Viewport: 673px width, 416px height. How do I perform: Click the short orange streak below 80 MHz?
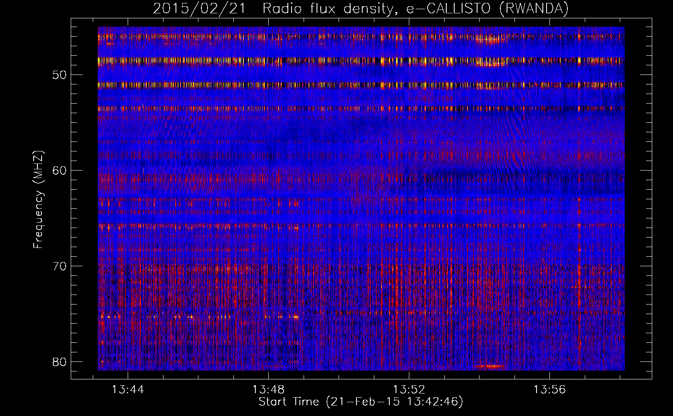tap(490, 366)
